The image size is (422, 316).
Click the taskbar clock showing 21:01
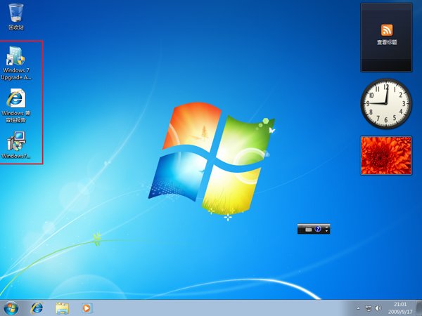(400, 308)
